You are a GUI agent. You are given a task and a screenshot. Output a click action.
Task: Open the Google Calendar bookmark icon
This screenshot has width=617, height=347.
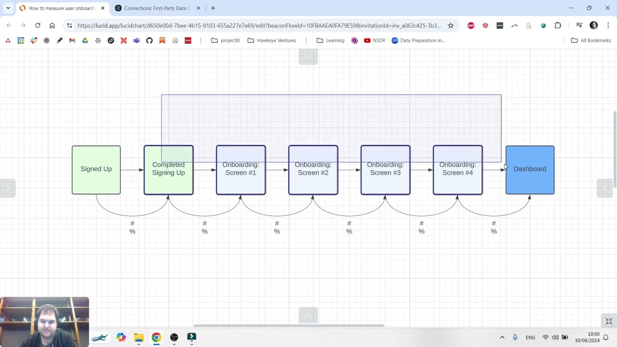pyautogui.click(x=21, y=40)
